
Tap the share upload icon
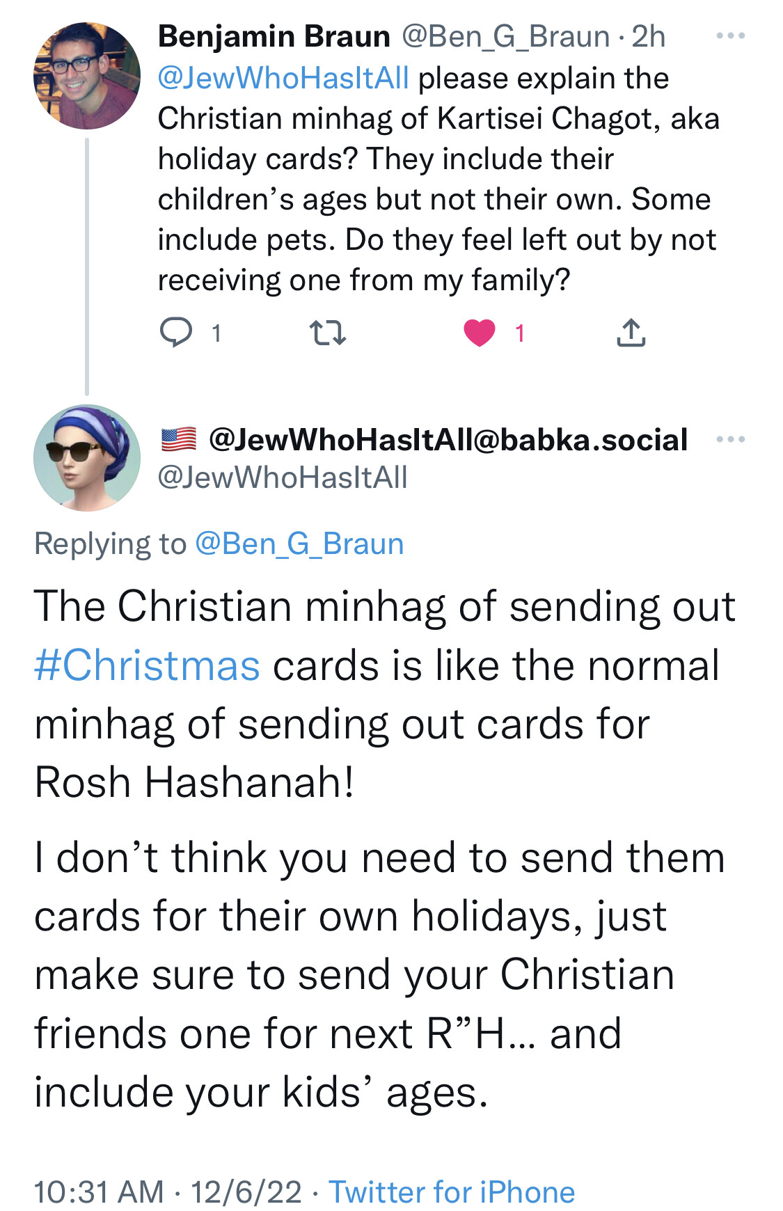631,333
